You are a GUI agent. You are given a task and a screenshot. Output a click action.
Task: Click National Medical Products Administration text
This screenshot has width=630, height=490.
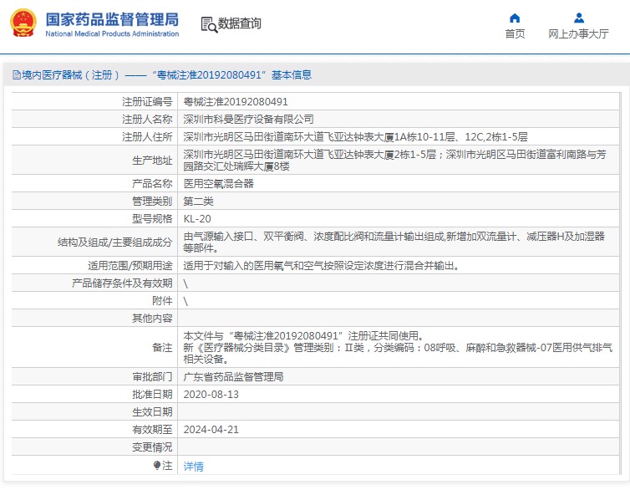point(112,33)
